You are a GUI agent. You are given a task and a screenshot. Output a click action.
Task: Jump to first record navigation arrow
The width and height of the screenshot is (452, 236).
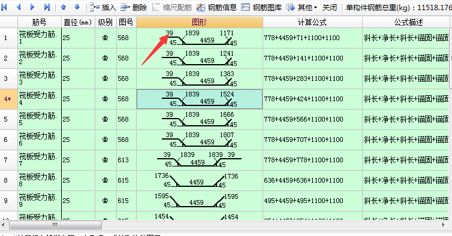point(4,7)
